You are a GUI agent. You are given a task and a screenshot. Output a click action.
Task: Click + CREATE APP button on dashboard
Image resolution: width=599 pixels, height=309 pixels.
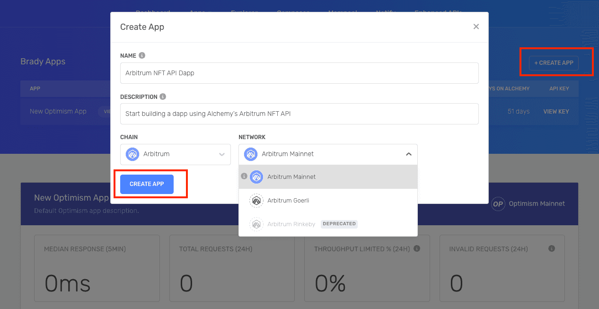(554, 63)
